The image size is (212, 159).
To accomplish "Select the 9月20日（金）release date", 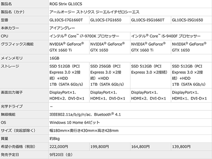I will pos(61,154).
